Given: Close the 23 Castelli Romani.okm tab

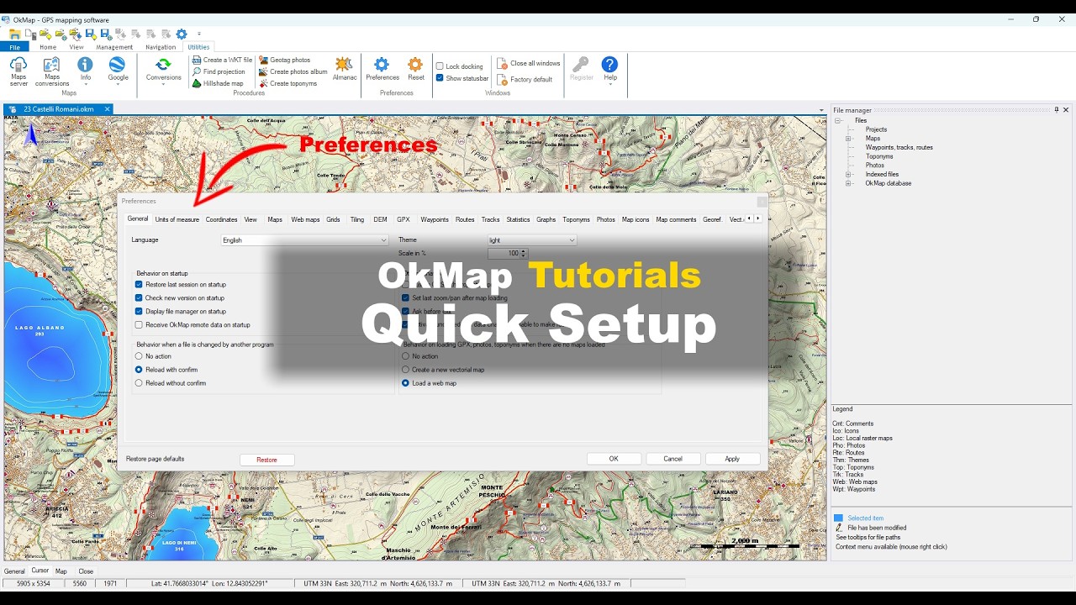Looking at the screenshot, I should click(107, 109).
